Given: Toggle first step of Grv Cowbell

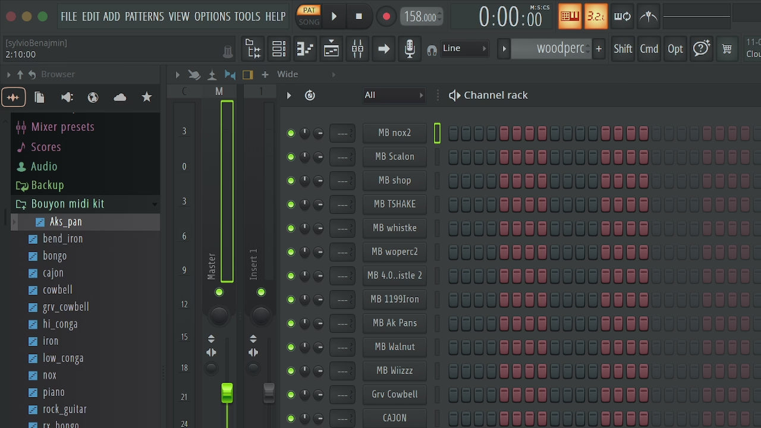Looking at the screenshot, I should [454, 395].
